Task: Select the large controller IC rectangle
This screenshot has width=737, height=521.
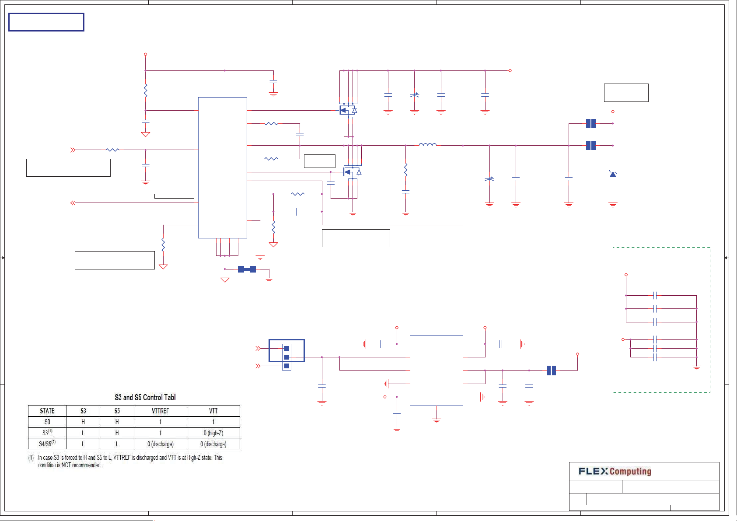Action: tap(223, 168)
